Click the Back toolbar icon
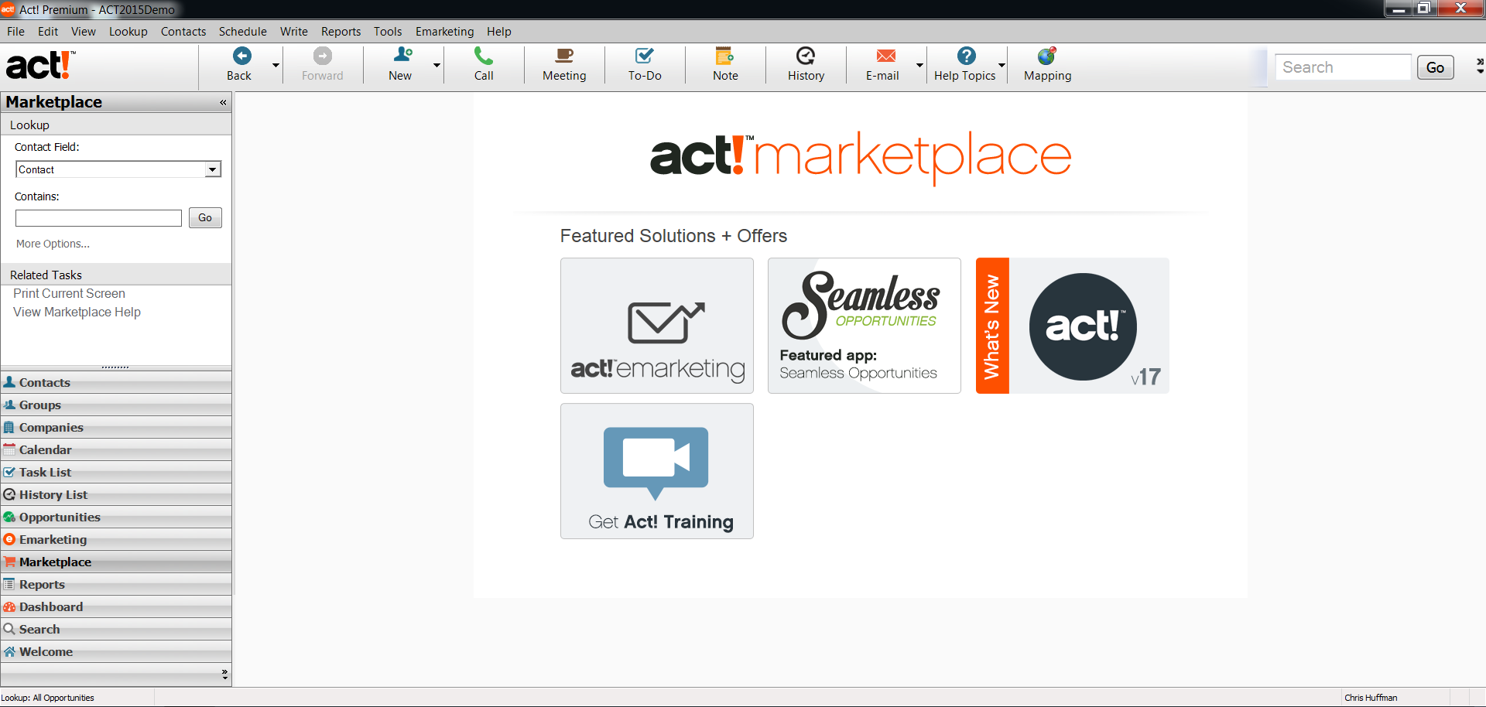This screenshot has height=707, width=1486. pyautogui.click(x=241, y=56)
